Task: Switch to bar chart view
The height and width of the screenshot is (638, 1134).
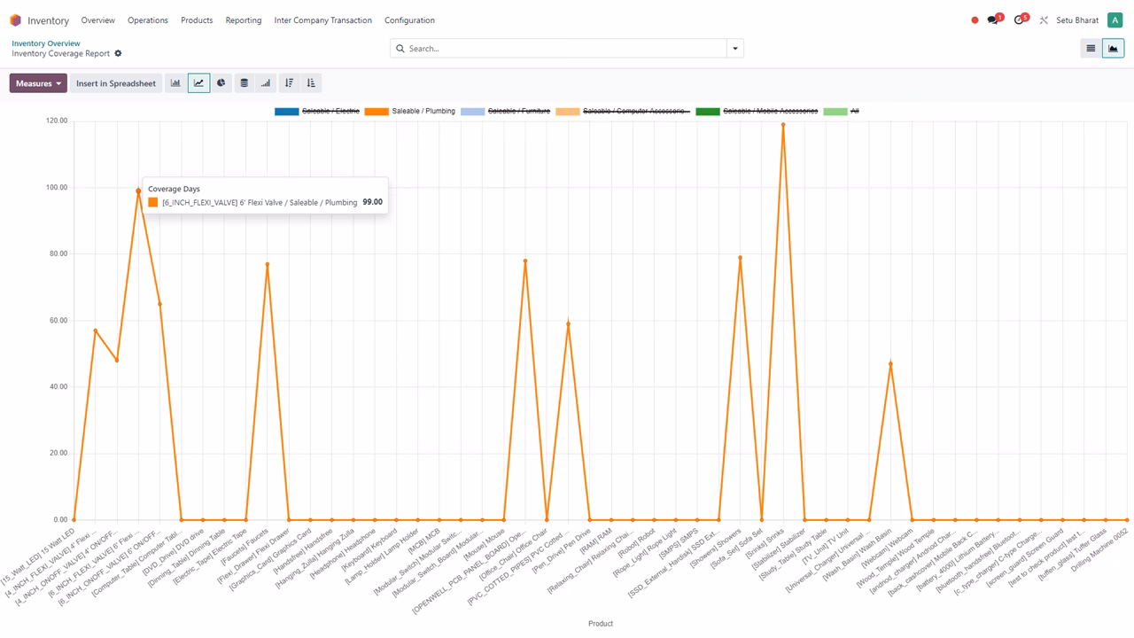Action: pos(175,83)
